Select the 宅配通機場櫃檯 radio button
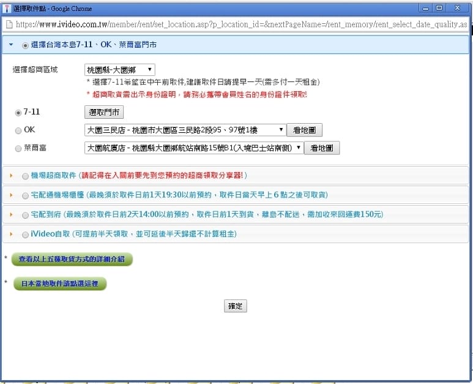The image size is (473, 384). (25, 195)
